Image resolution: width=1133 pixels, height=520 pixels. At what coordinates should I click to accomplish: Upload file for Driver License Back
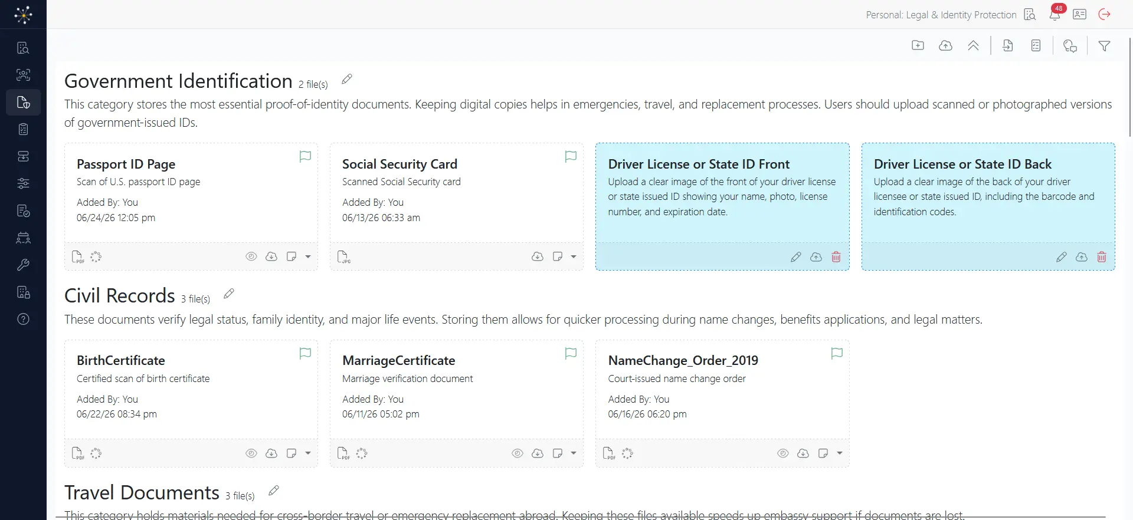[1082, 257]
